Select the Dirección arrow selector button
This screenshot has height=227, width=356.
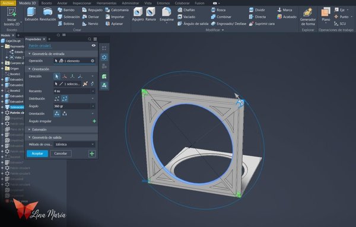click(57, 76)
